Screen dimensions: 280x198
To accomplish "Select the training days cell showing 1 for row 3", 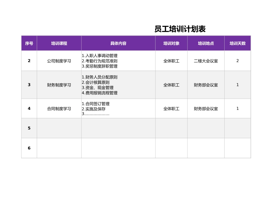I will coord(238,85).
